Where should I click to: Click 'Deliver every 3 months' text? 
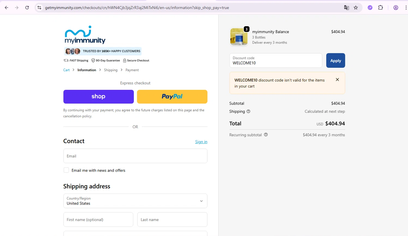270,42
